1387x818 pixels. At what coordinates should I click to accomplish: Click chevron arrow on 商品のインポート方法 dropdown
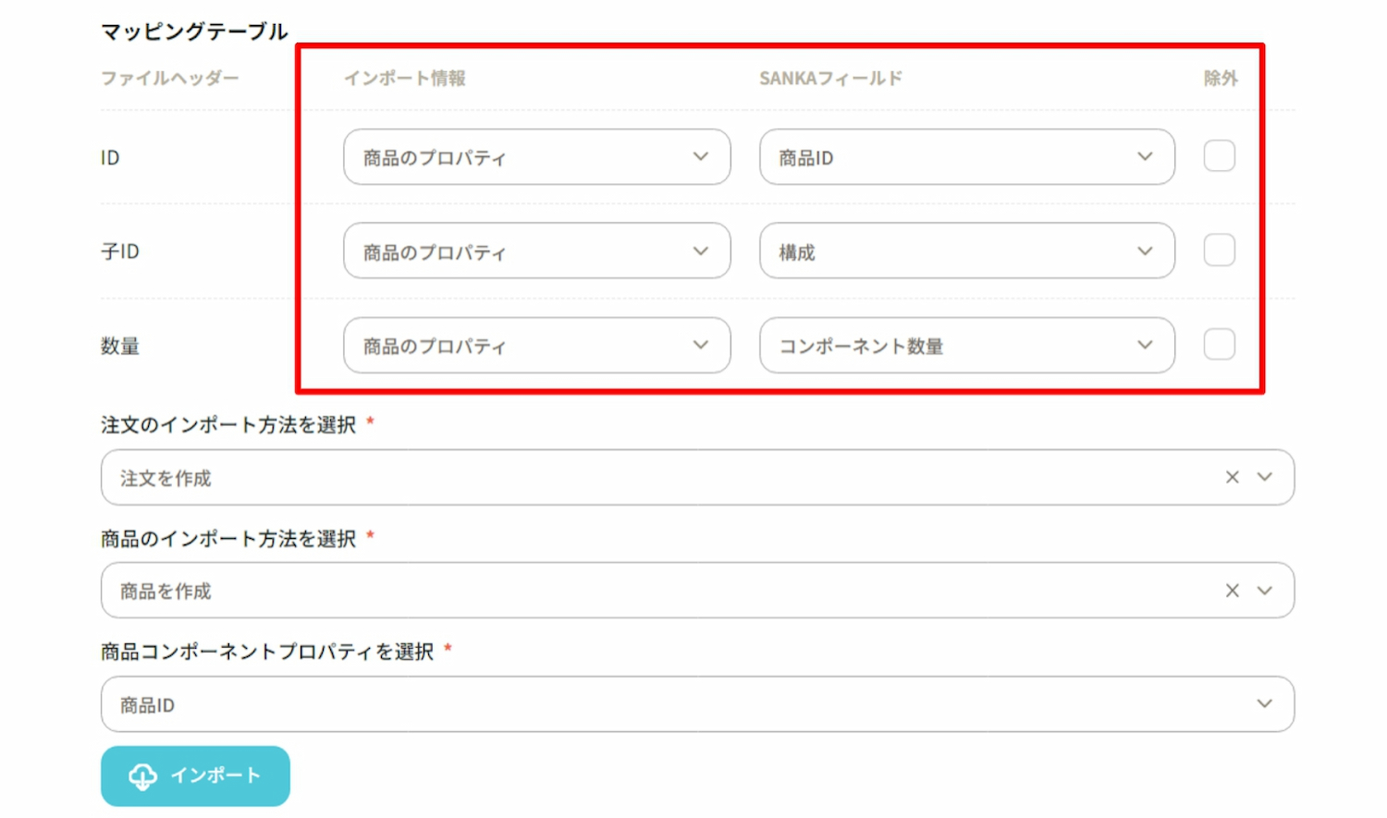[x=1264, y=591]
